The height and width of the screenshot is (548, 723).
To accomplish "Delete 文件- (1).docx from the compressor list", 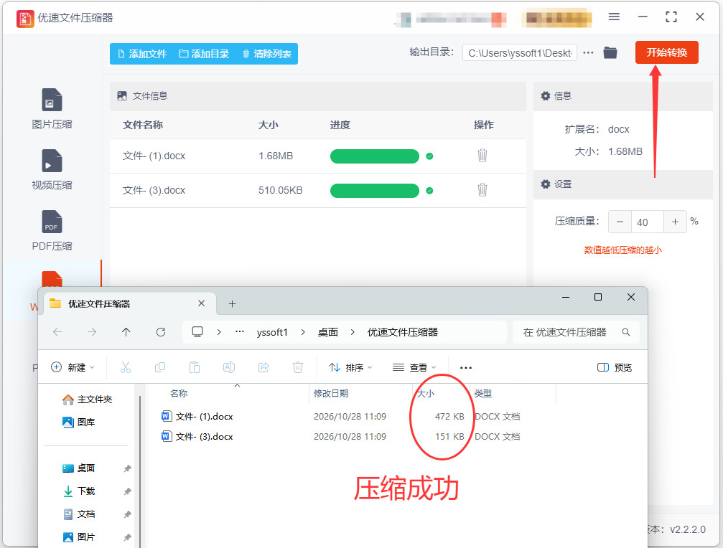I will (482, 156).
